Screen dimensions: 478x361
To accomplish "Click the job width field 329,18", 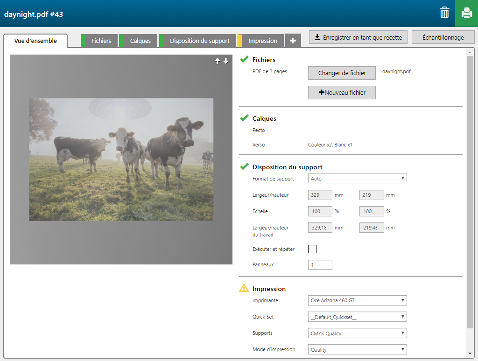I will [320, 228].
